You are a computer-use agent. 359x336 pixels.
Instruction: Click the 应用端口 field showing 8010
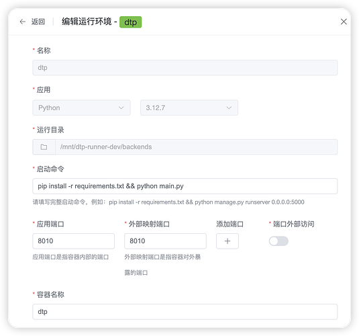(74, 241)
